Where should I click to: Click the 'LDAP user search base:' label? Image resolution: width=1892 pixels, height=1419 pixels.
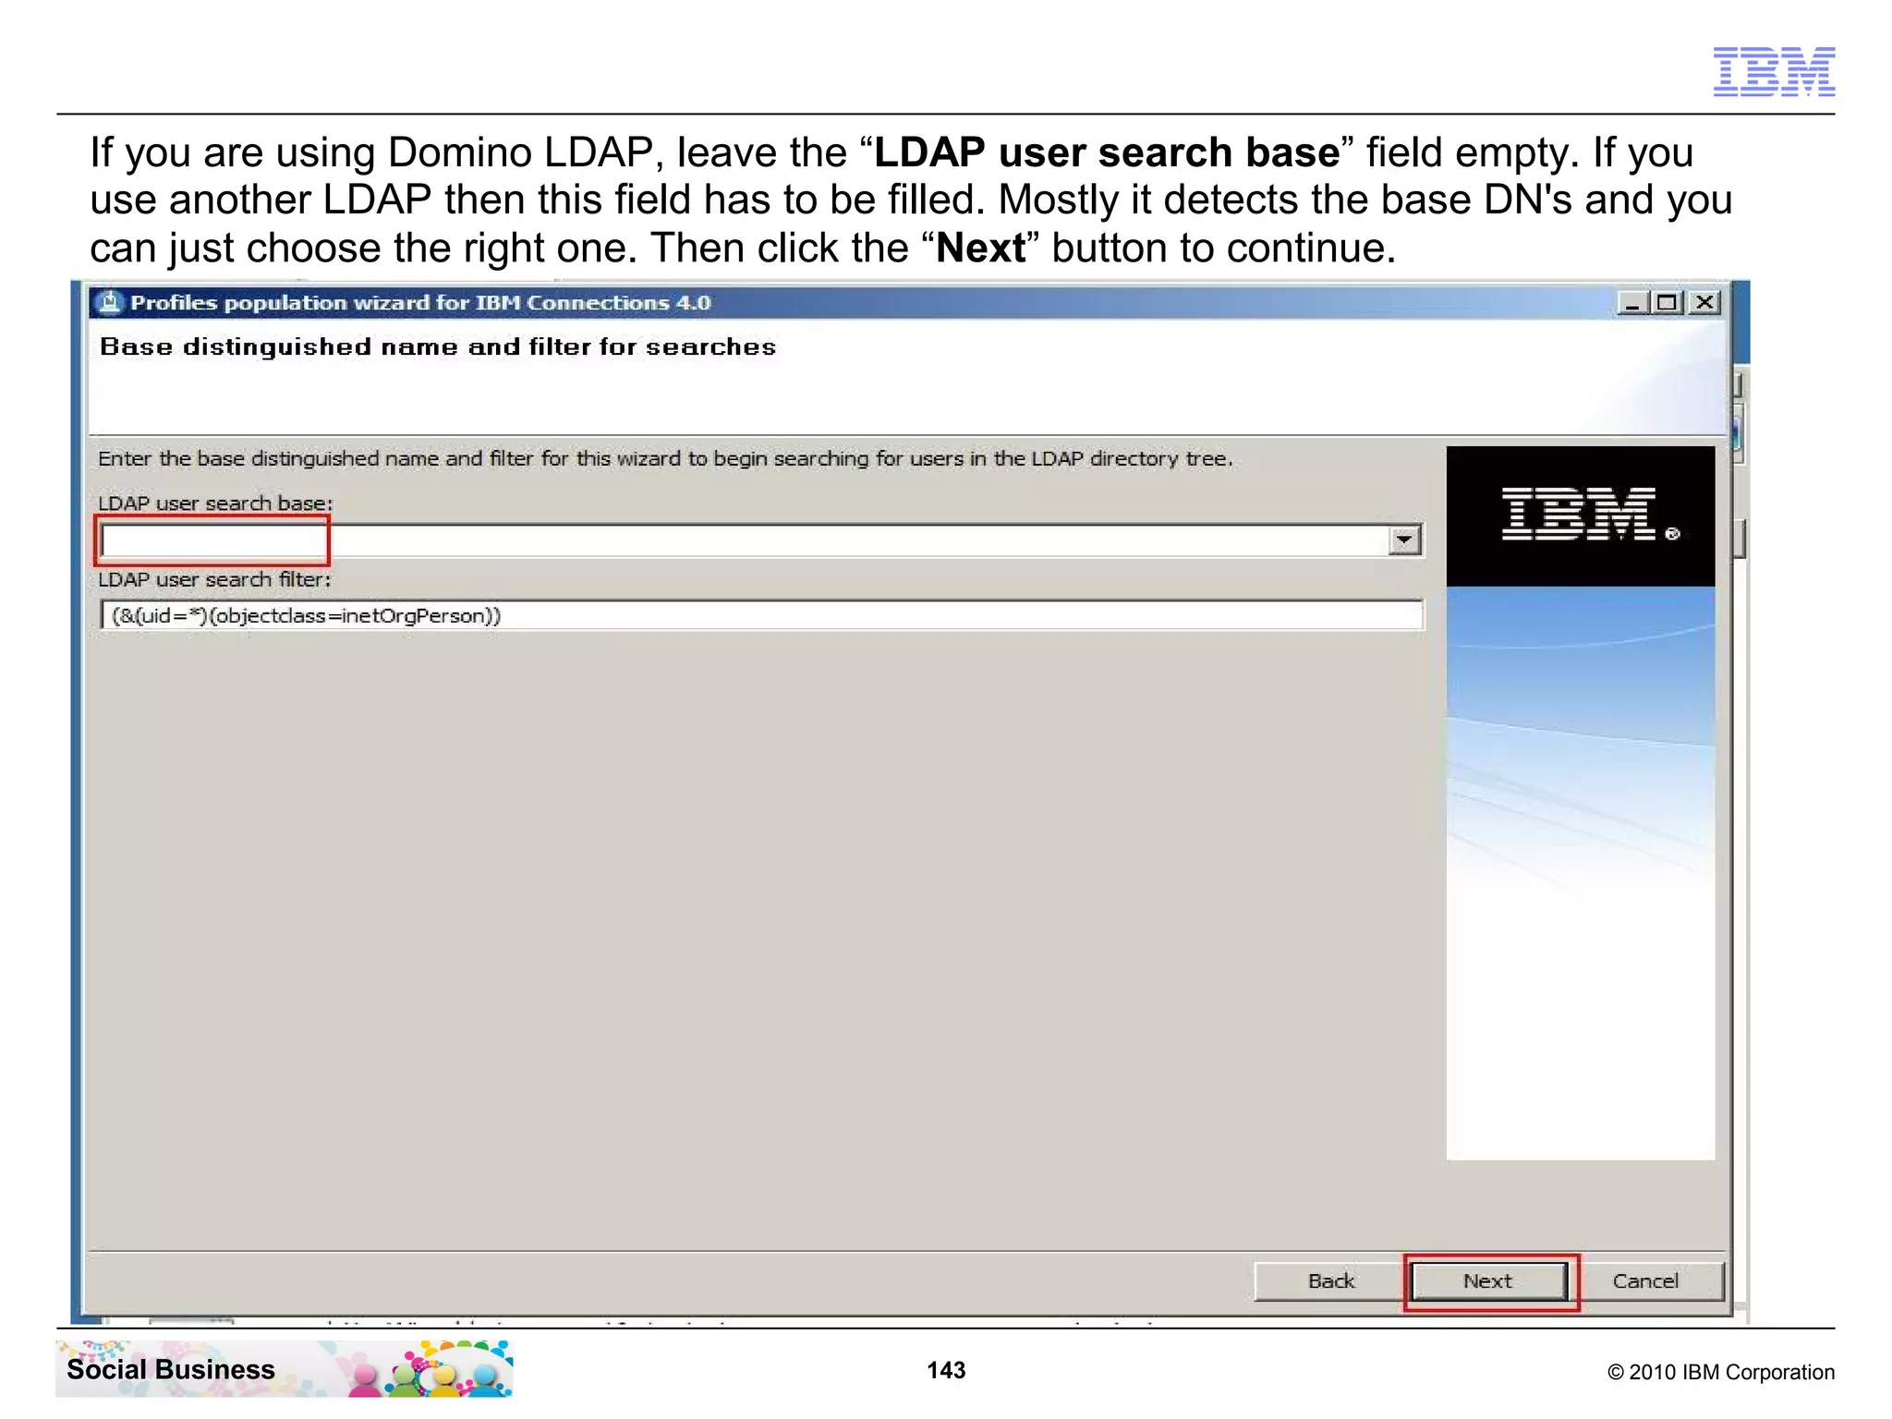215,503
